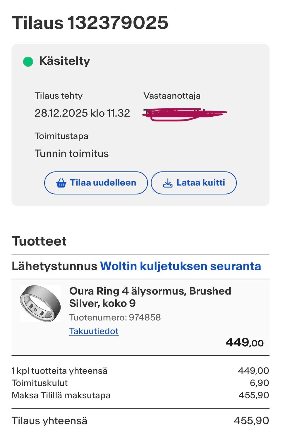Click the shopping basket icon on Tilaa uudelleen
Image resolution: width=281 pixels, height=440 pixels.
coord(61,183)
